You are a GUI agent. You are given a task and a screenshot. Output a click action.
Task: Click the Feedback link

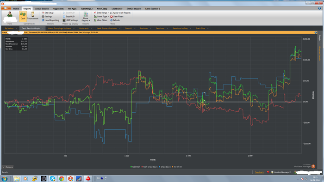(x=259, y=172)
